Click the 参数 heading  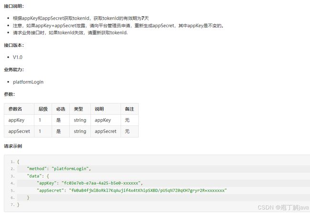(x=9, y=94)
